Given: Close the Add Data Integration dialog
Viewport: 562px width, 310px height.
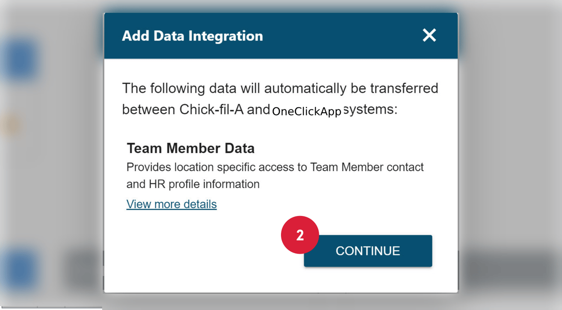Looking at the screenshot, I should [429, 35].
